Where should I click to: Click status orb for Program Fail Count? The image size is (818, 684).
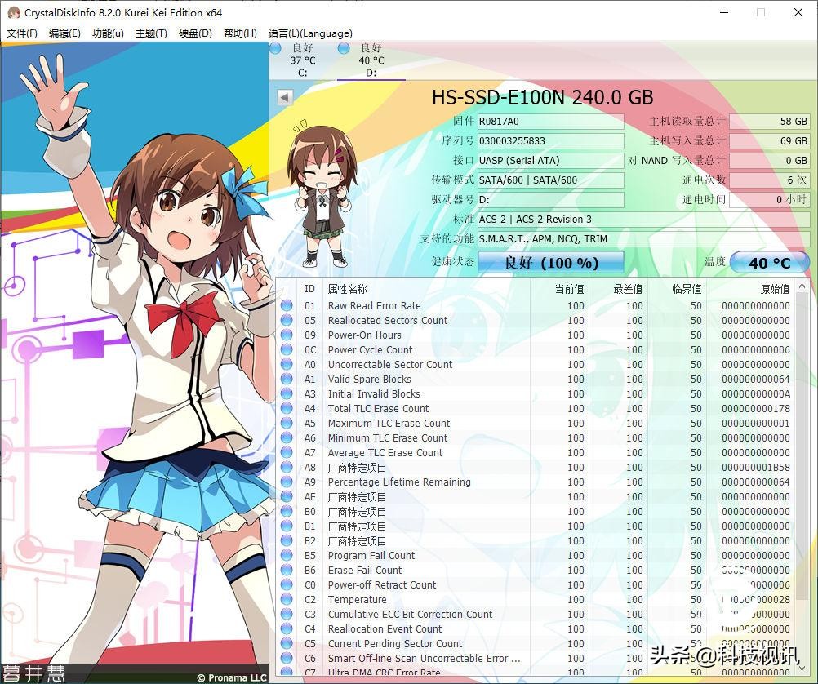[287, 556]
